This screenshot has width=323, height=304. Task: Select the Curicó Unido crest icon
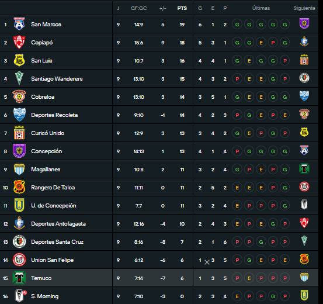19,133
